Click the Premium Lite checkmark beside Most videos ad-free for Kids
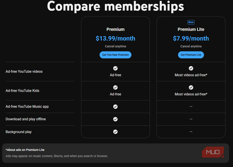Screen dimensions: 233x167 pos(191,87)
